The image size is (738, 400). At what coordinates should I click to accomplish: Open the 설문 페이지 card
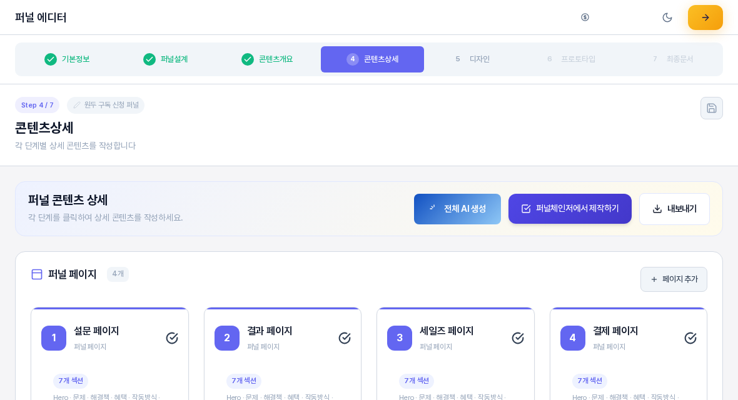point(109,354)
